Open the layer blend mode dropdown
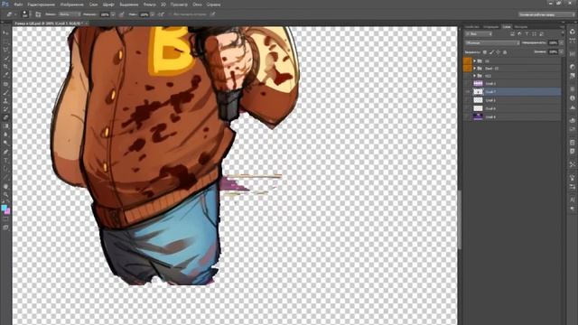Image resolution: width=578 pixels, height=325 pixels. pos(491,43)
